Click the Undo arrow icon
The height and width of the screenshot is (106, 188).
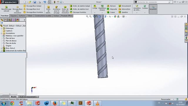45,2
